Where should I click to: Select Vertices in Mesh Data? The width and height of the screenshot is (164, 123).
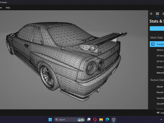[x=160, y=50]
